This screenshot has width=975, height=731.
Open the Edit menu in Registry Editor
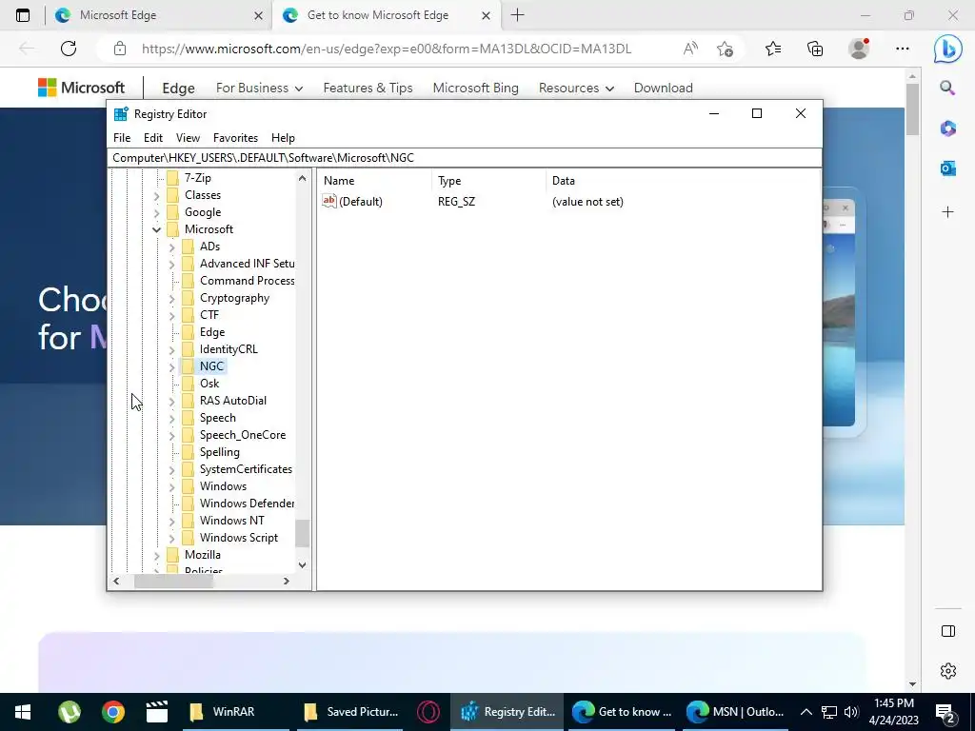click(153, 138)
